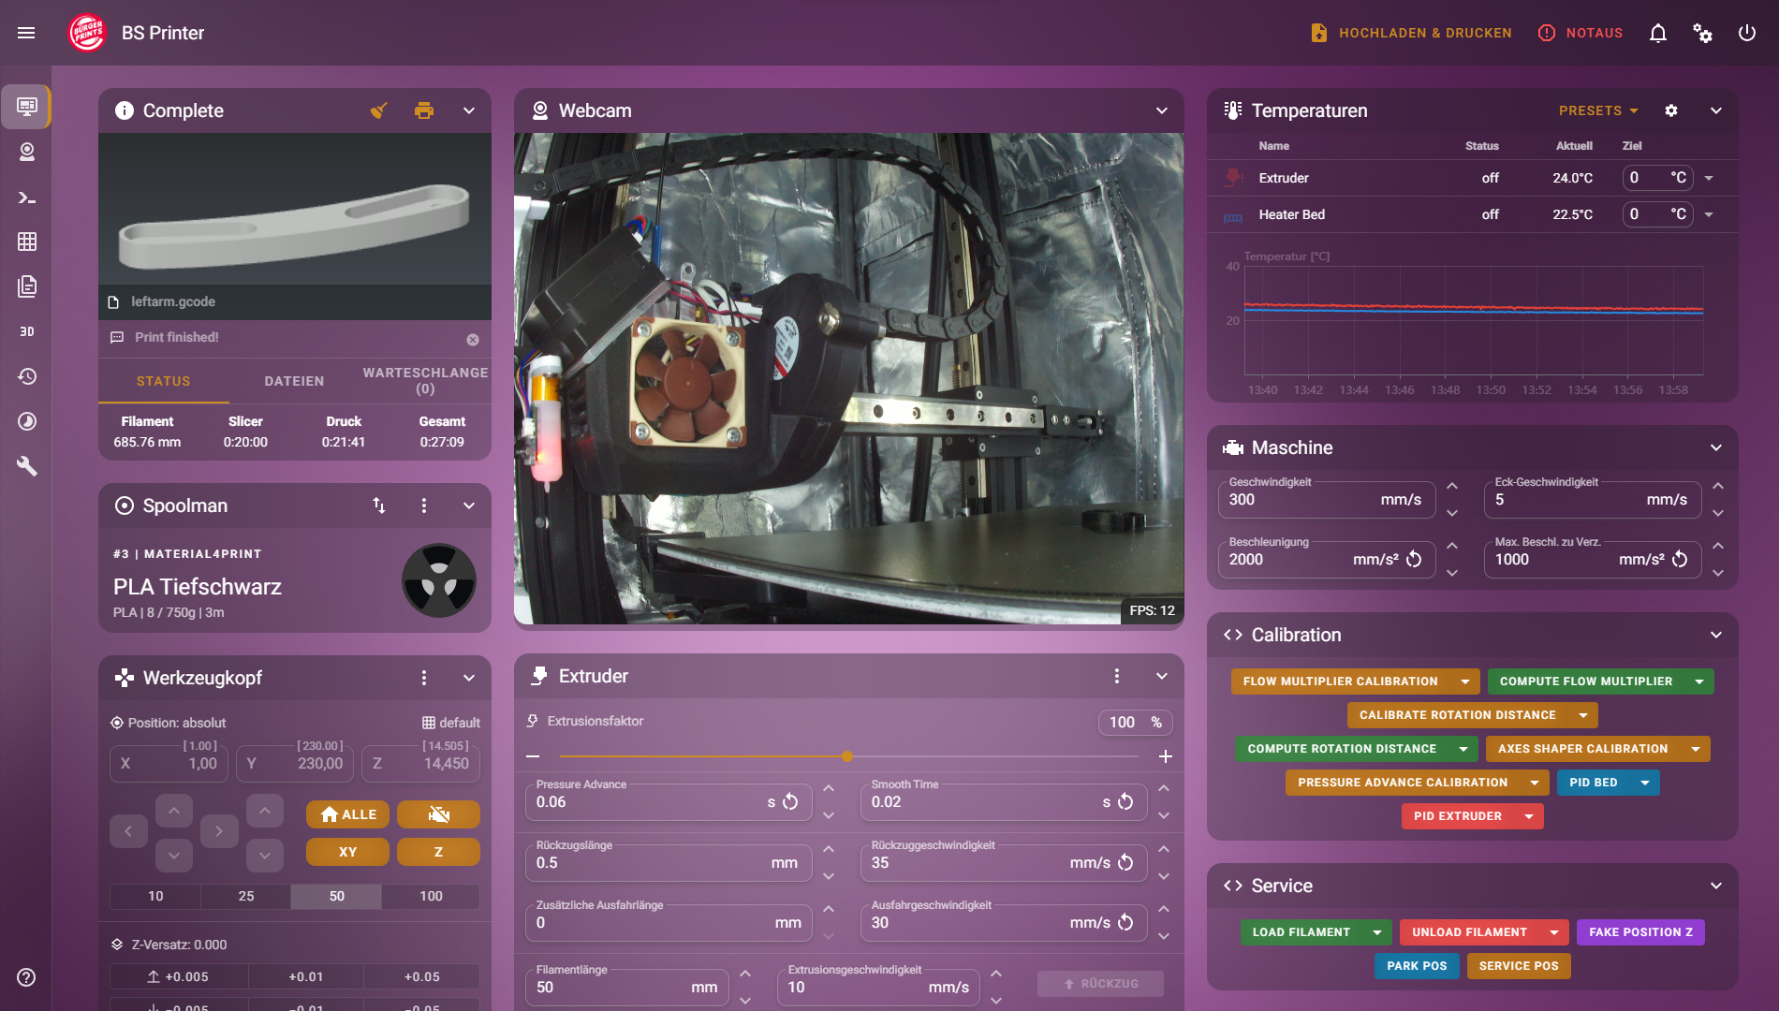This screenshot has width=1779, height=1011.
Task: Click the power menu icon
Action: pos(1746,33)
